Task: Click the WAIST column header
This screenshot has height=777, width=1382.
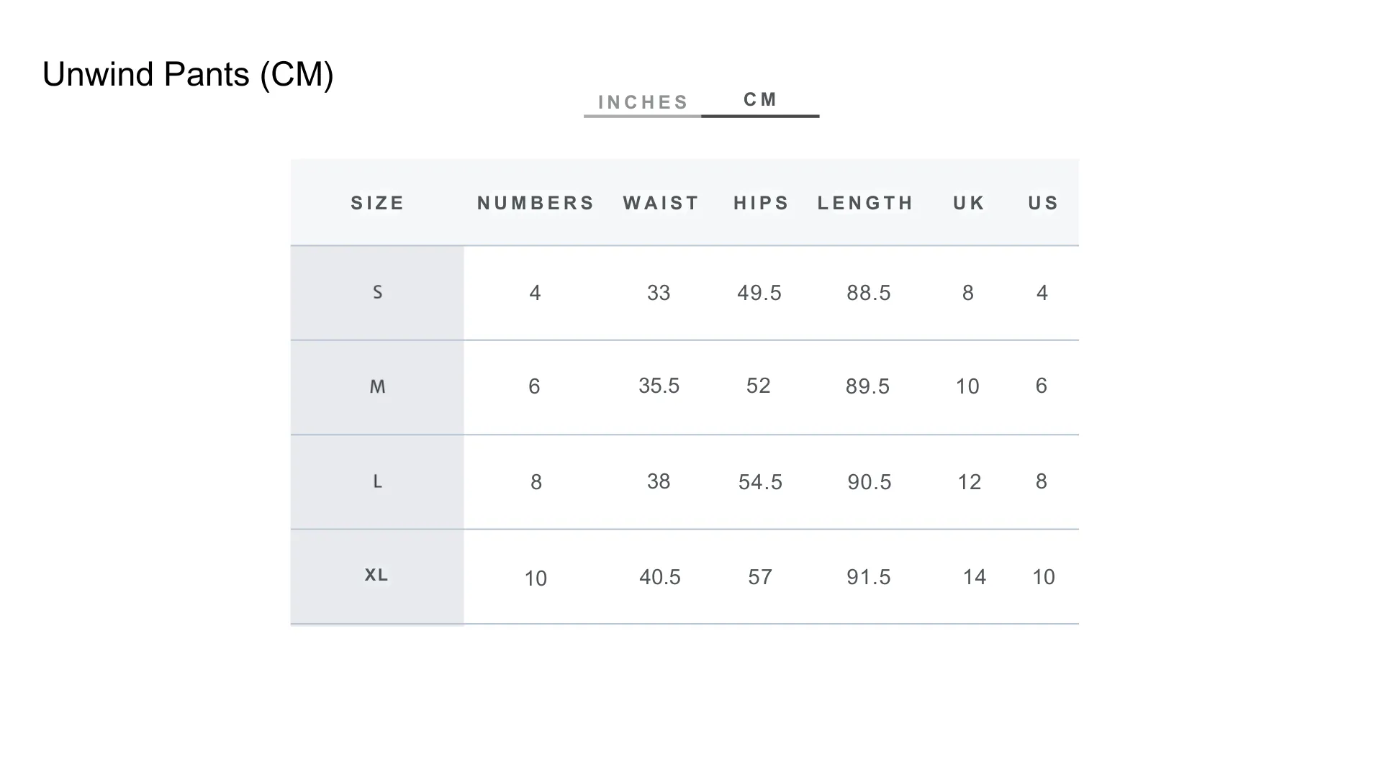Action: coord(661,203)
